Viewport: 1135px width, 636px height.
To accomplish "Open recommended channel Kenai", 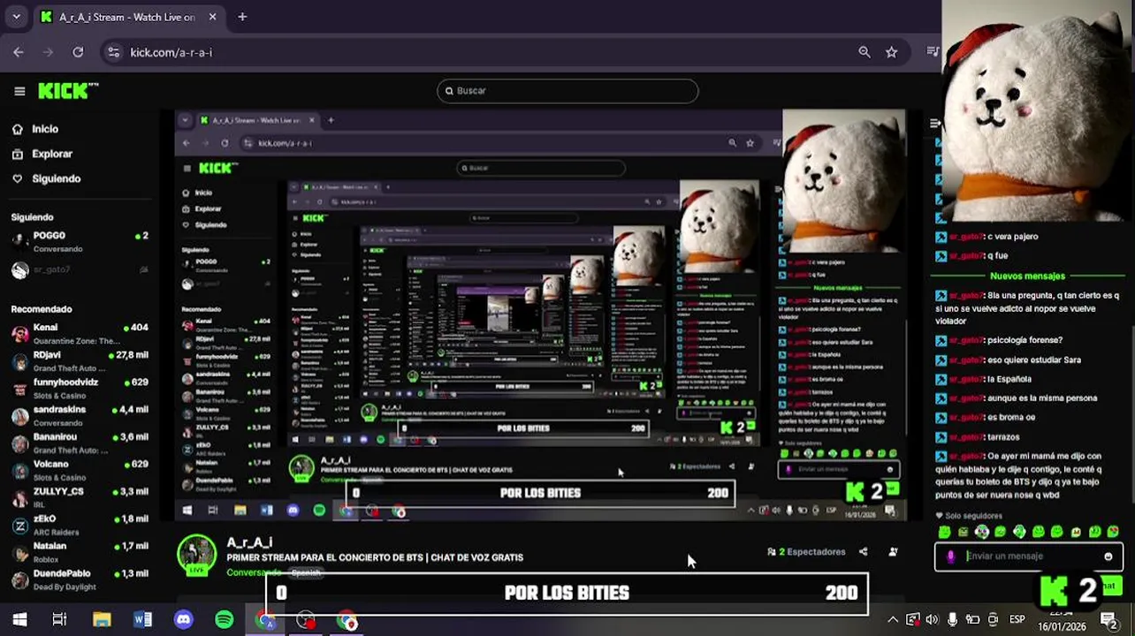I will (x=80, y=333).
